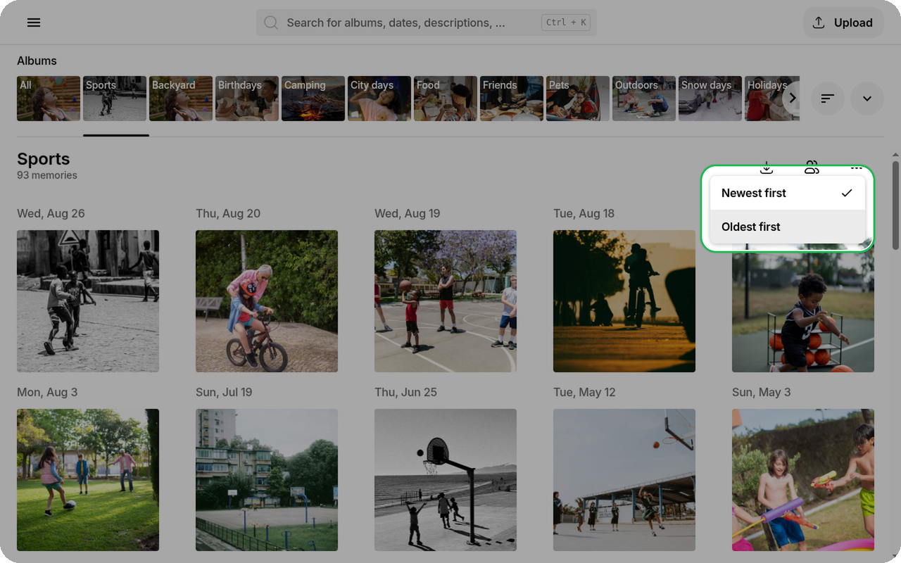Click the Ctrl + K shortcut badge

(566, 23)
